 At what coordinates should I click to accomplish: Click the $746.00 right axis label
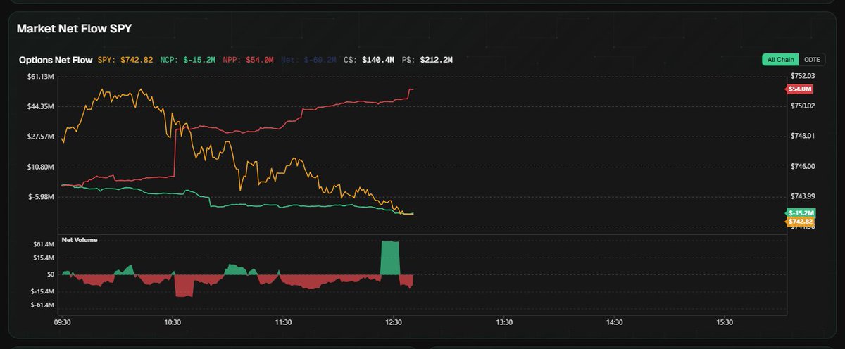(802, 167)
